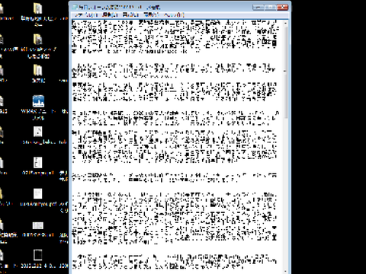
Task: Select the wide spreadsheet-like thumbnail icon on desktop
Action: coord(38,225)
